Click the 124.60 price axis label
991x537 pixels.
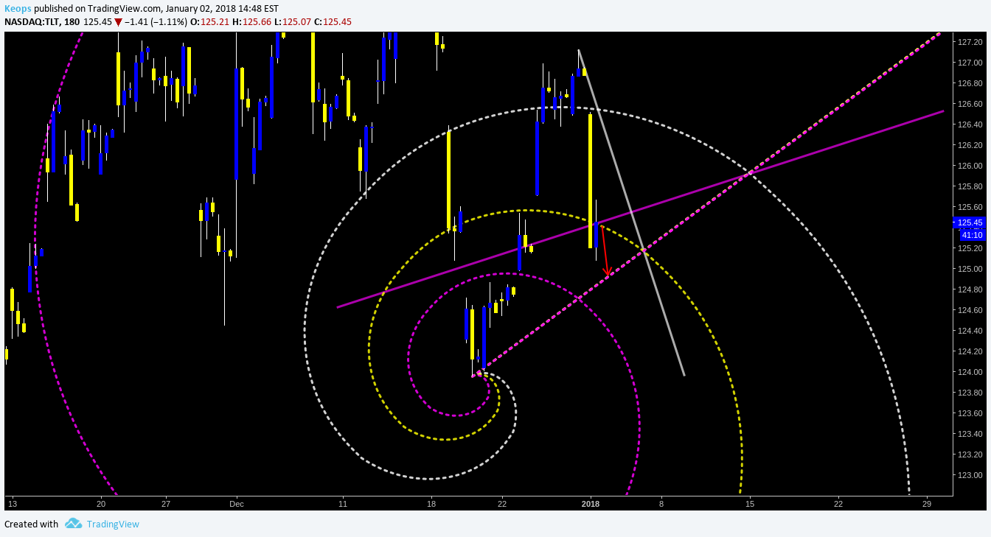(x=970, y=310)
